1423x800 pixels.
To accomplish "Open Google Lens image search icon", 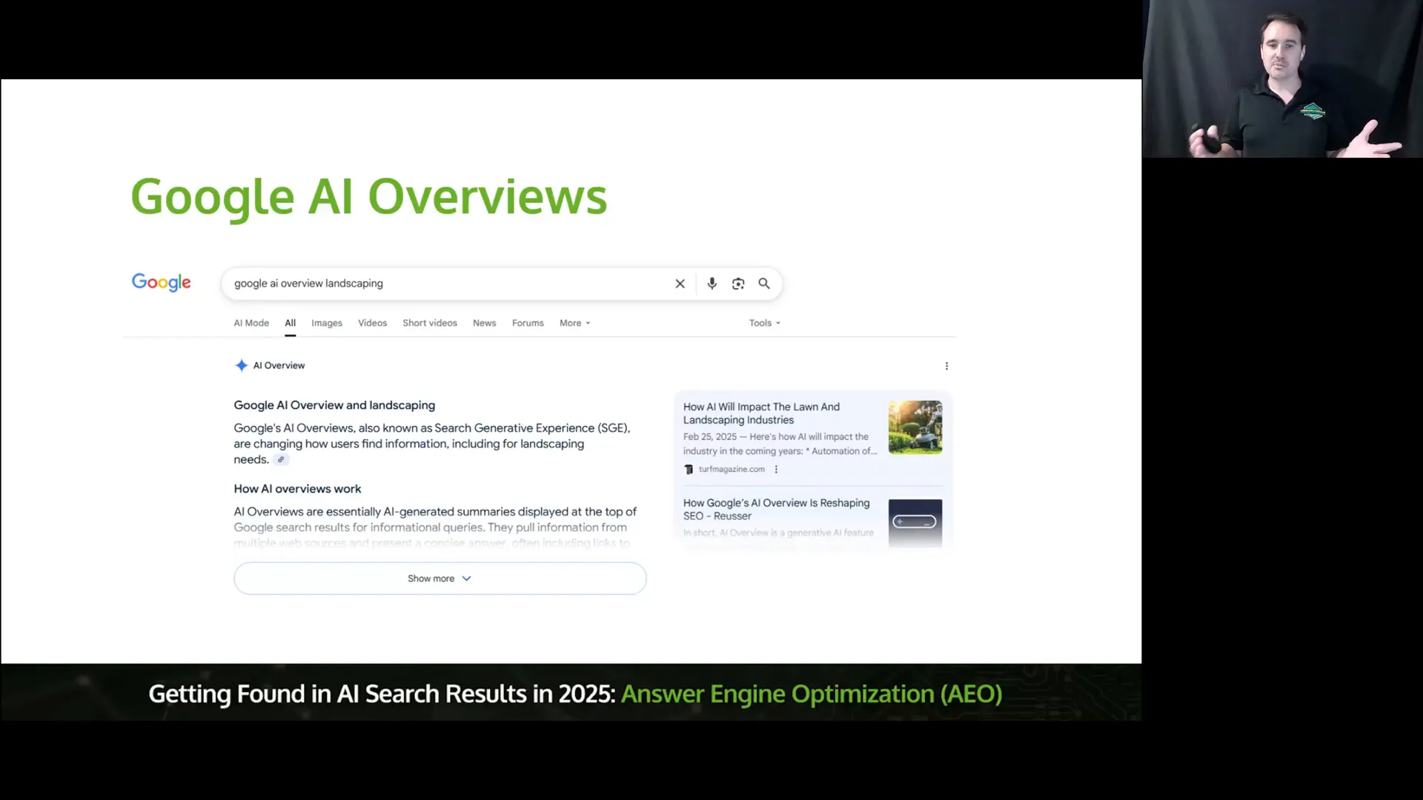I will click(x=738, y=284).
